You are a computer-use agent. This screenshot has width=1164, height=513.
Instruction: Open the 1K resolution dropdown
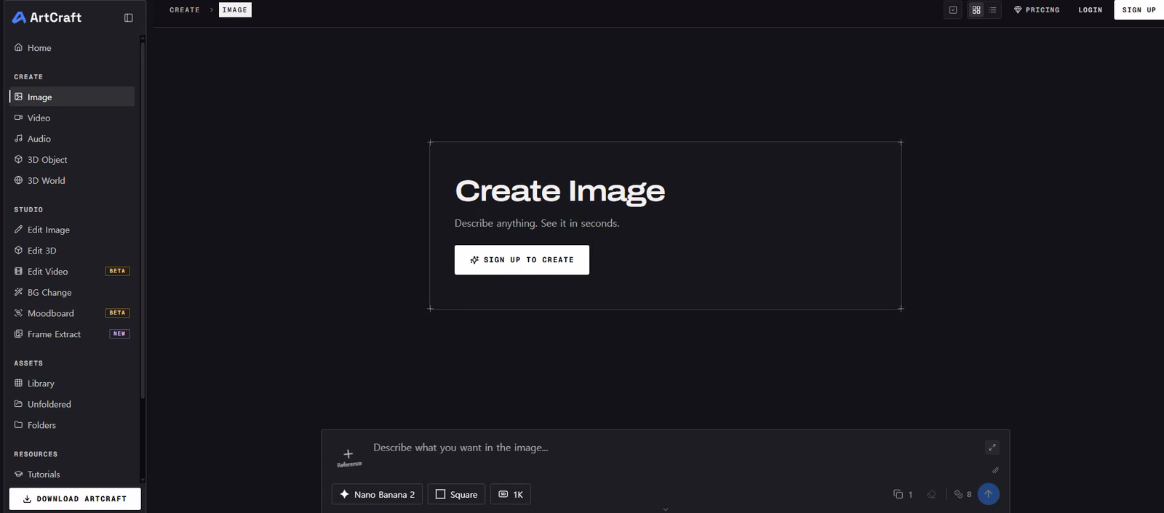pyautogui.click(x=511, y=494)
